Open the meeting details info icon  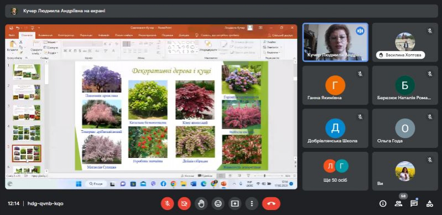coord(383,203)
